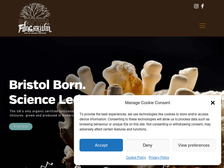
Task: Click the teal Shop Now button
Action: 21,127
